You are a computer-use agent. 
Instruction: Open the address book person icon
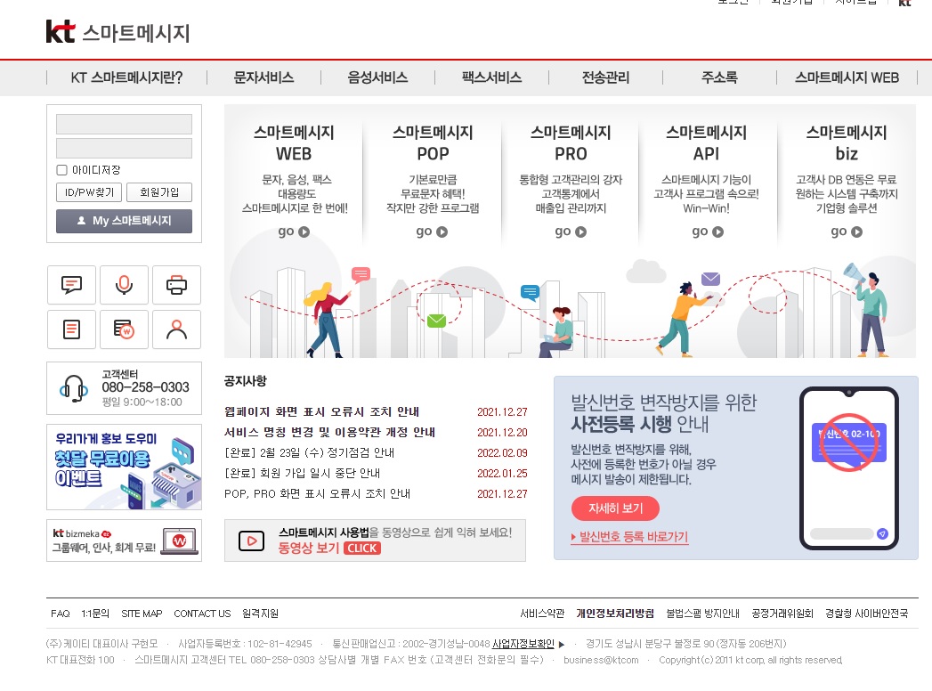click(176, 329)
